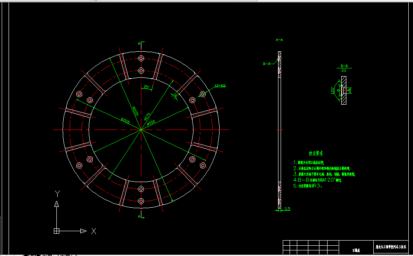413x256 pixels.
Task: Select the B-B detail title above 2:1
Action: 344,66
